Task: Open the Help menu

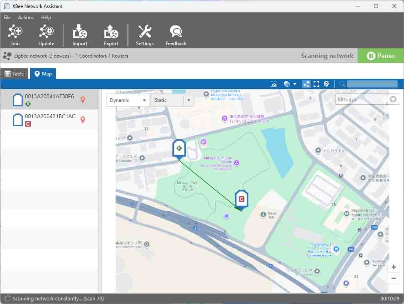Action: tap(46, 18)
